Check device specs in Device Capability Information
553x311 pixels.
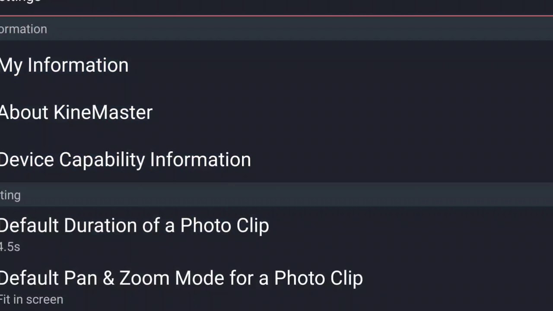coord(276,159)
